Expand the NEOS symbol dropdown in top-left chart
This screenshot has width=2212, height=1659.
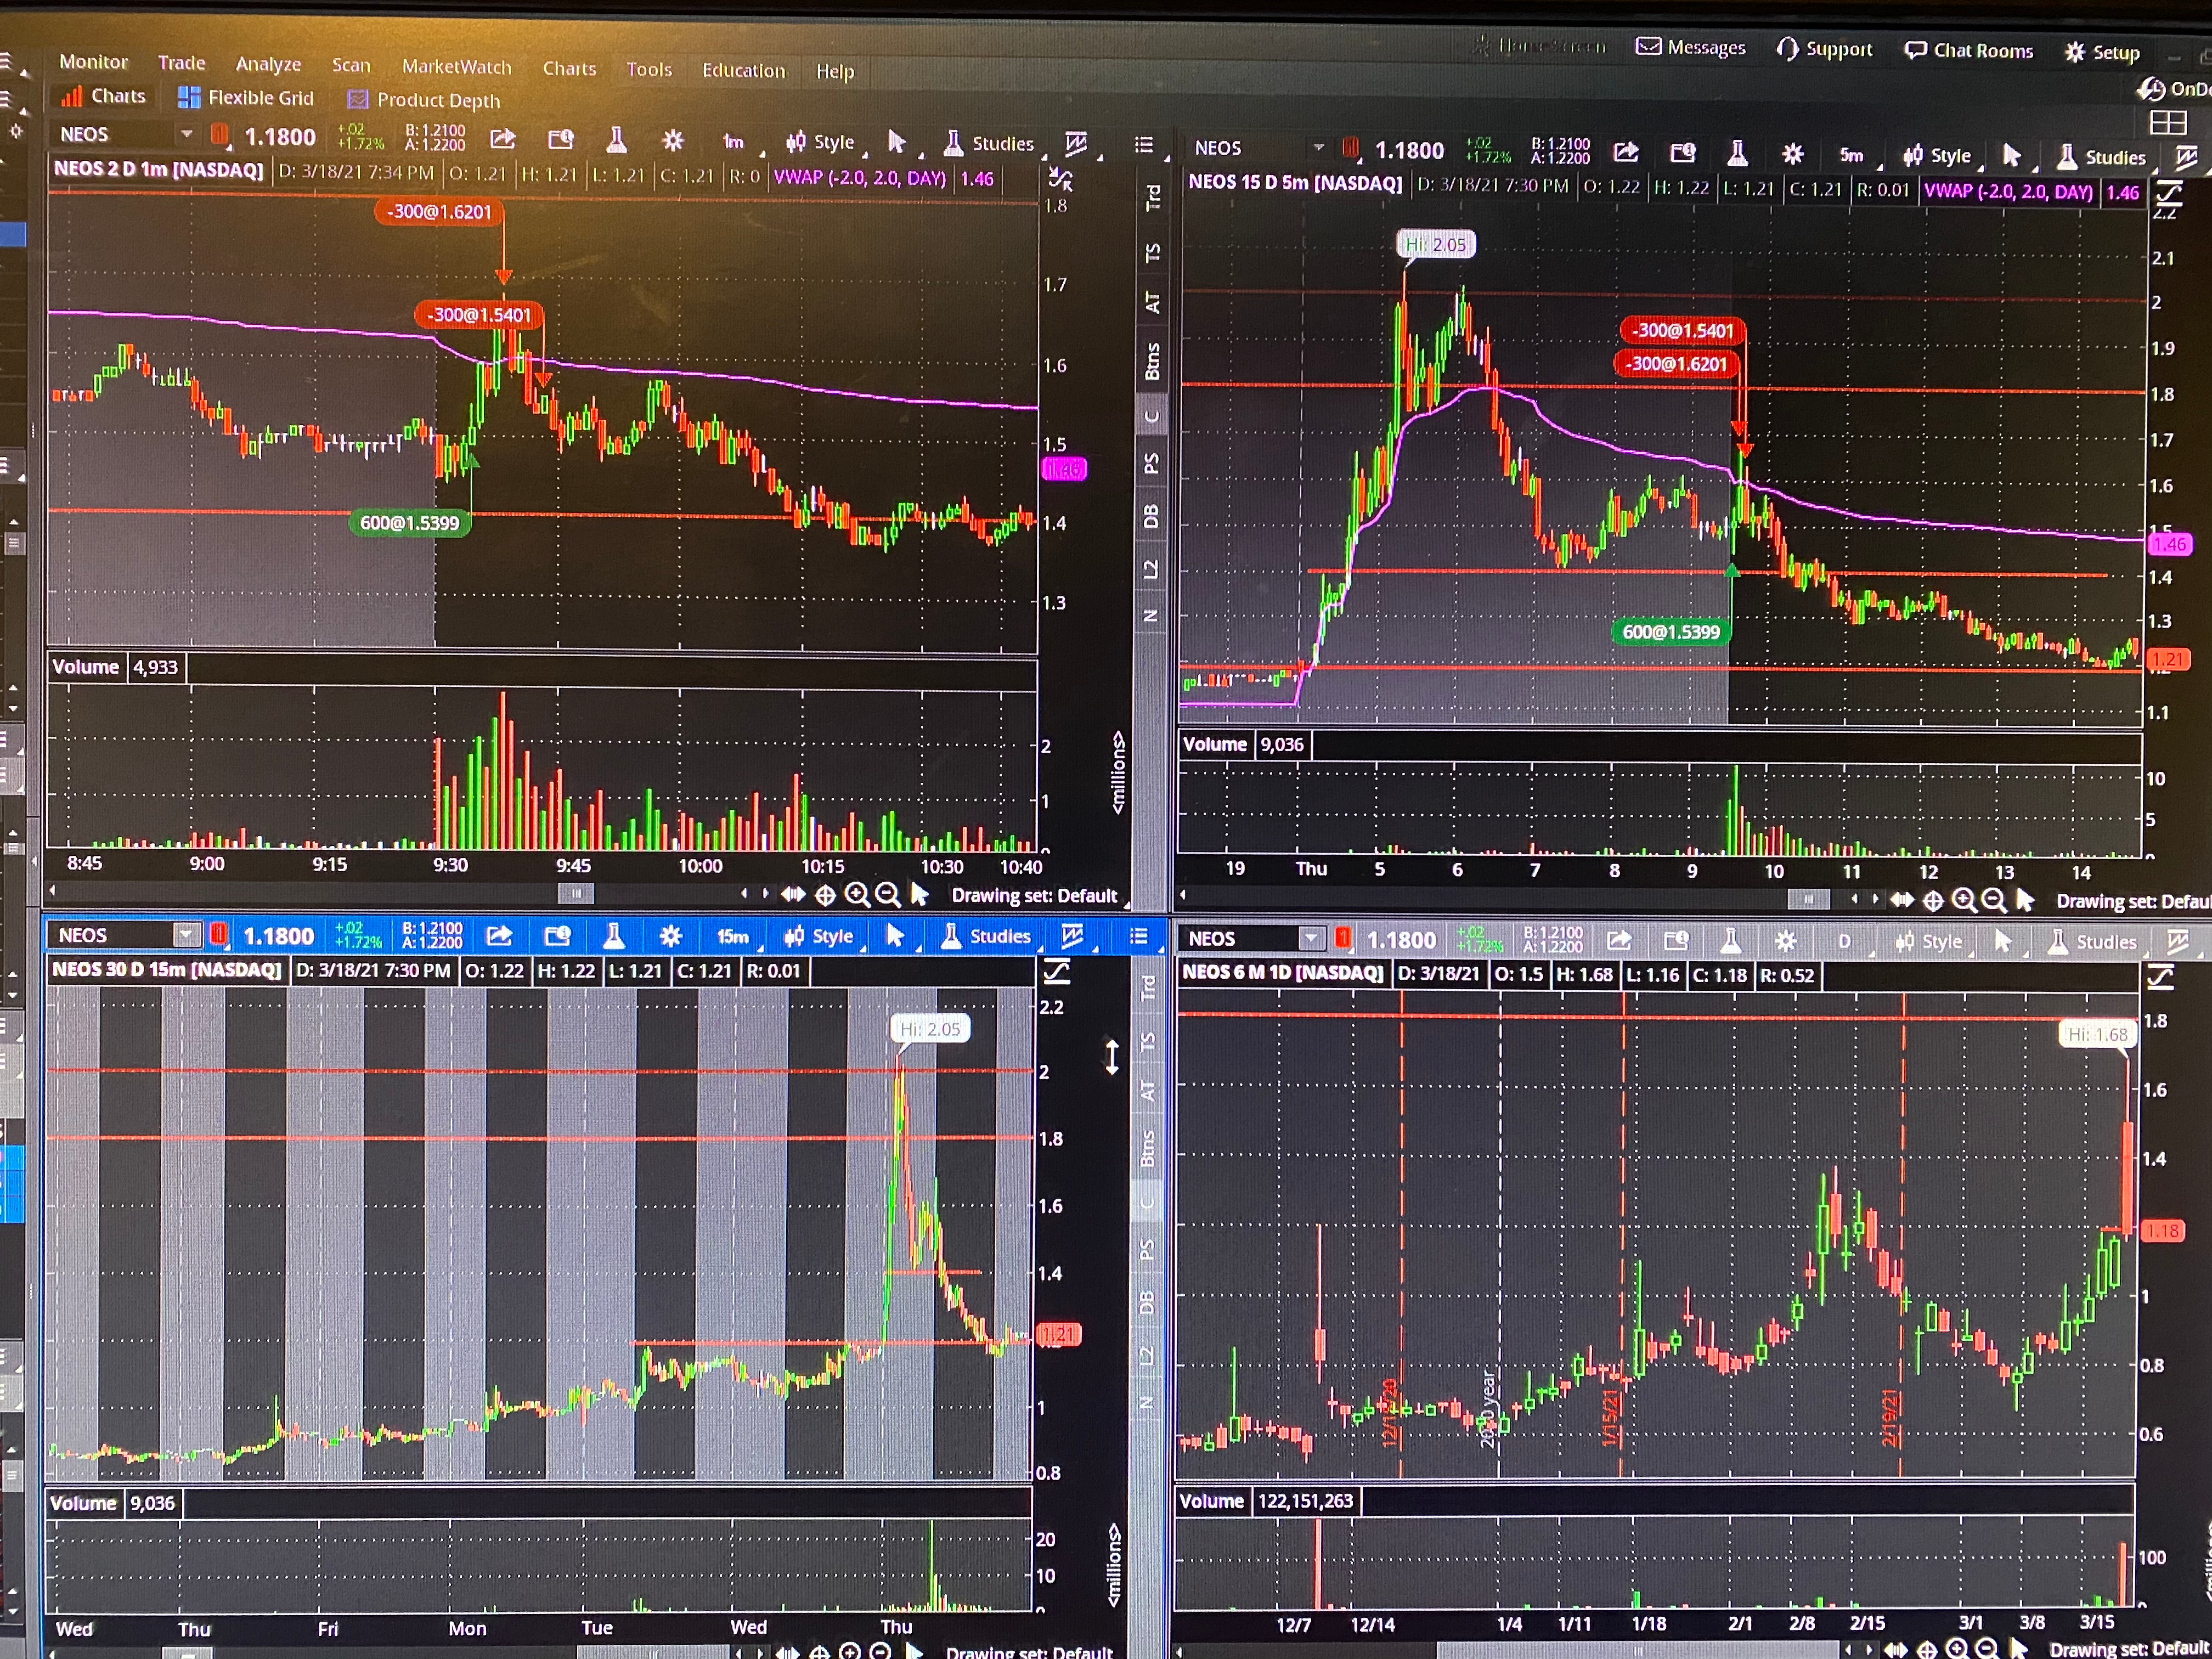tap(186, 134)
